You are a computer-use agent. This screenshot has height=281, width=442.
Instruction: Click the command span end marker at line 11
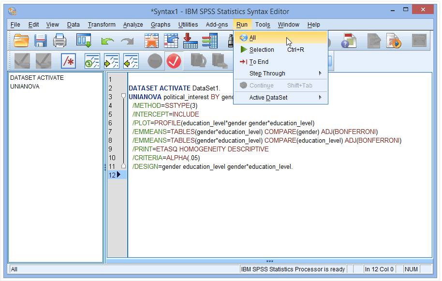[x=123, y=166]
